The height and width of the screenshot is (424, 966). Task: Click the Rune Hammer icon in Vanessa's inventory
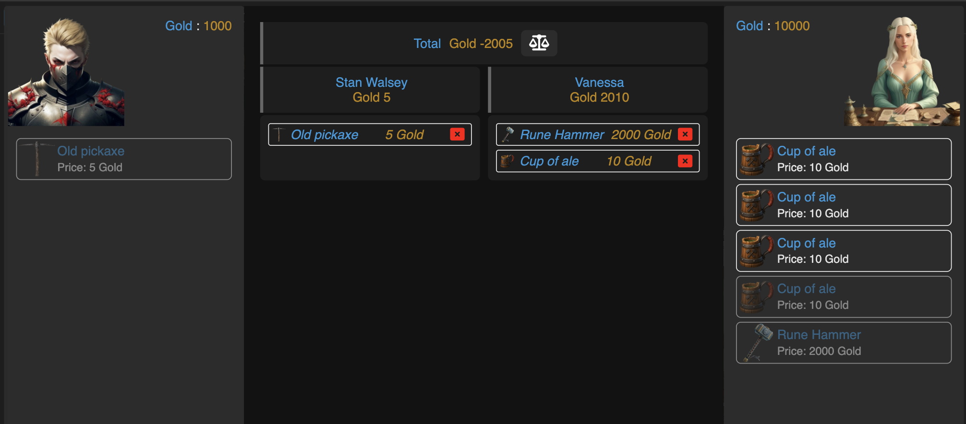pos(757,342)
